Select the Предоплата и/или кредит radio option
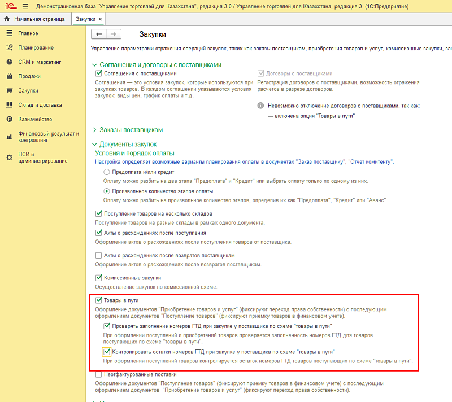 pos(107,172)
